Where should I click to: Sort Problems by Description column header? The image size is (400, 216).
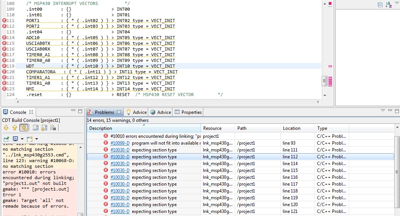point(144,128)
